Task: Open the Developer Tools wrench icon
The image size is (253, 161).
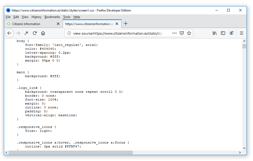Action: (x=26, y=33)
